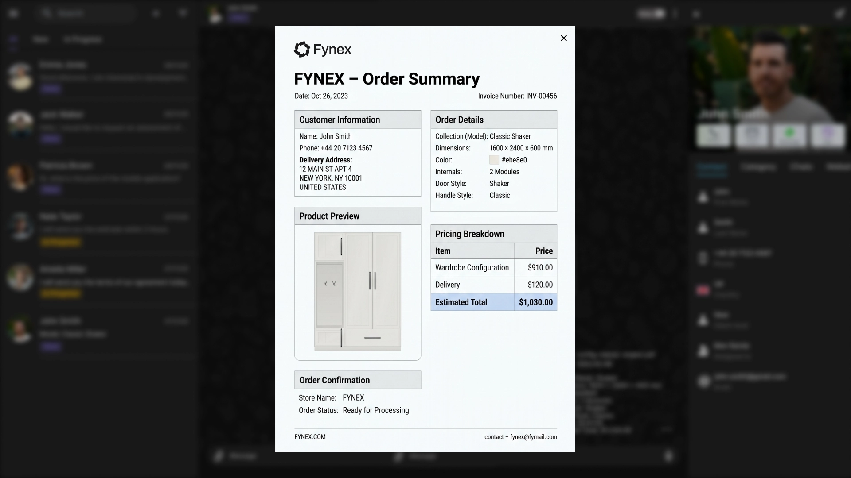Click the pin icon at top-right corner

point(839,14)
